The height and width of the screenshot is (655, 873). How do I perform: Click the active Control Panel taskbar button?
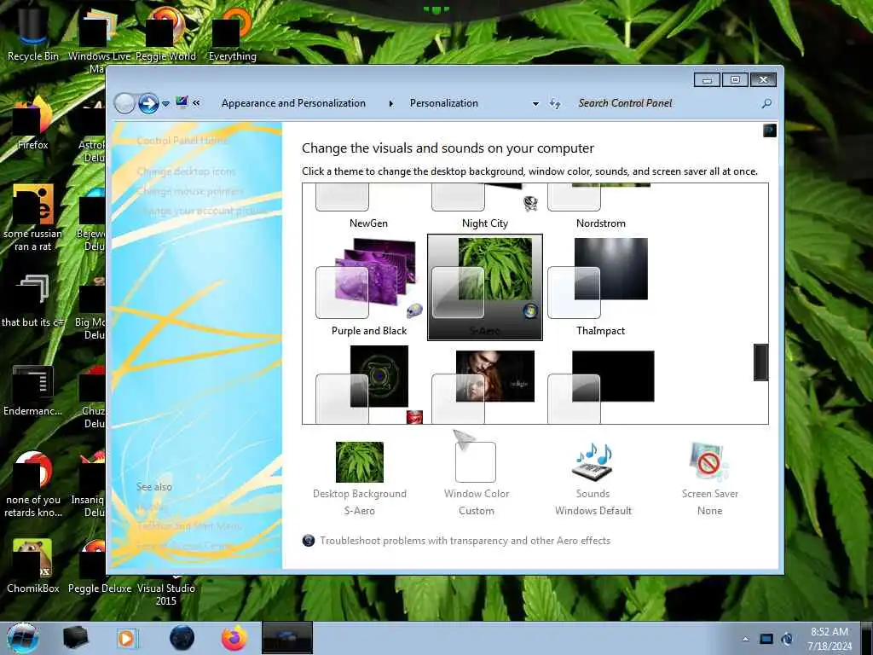[286, 638]
